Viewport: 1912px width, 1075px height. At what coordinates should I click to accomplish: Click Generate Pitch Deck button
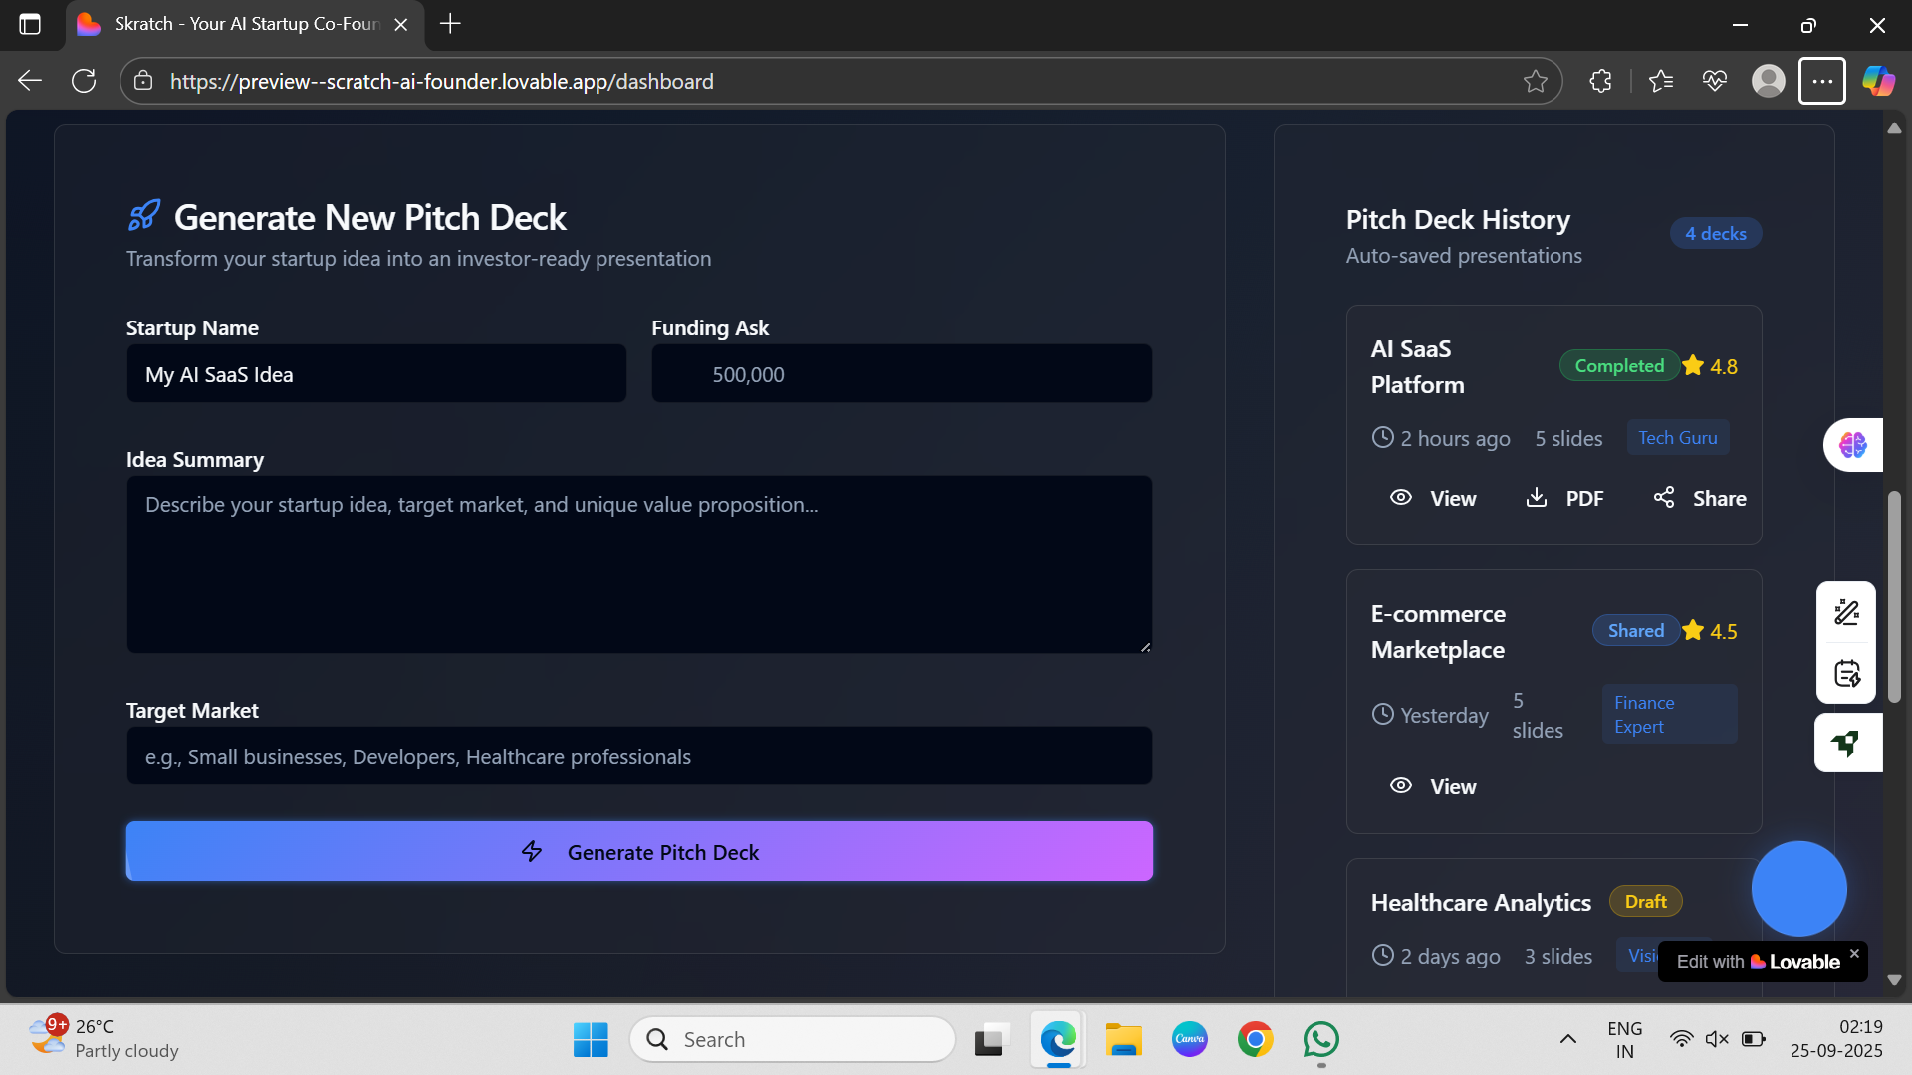[x=639, y=851]
